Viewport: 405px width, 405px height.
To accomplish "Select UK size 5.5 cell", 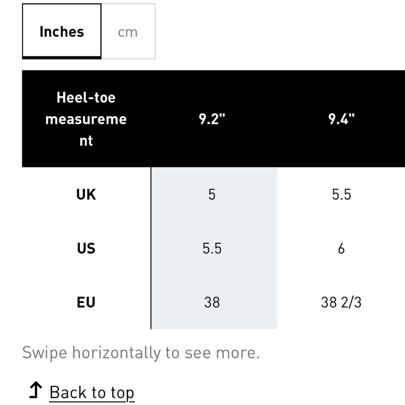I will 341,194.
